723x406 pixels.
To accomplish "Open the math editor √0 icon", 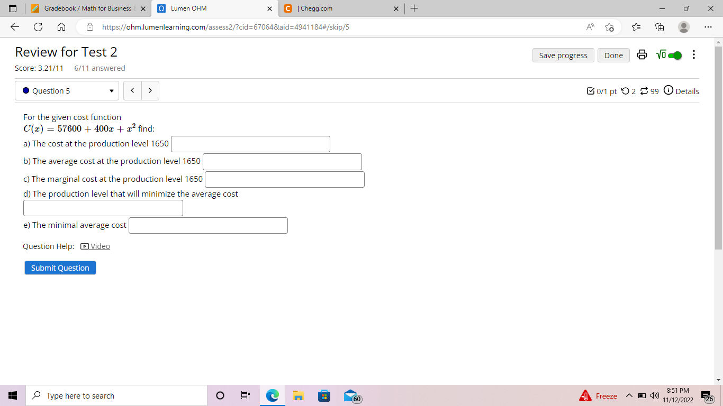I will pyautogui.click(x=660, y=54).
